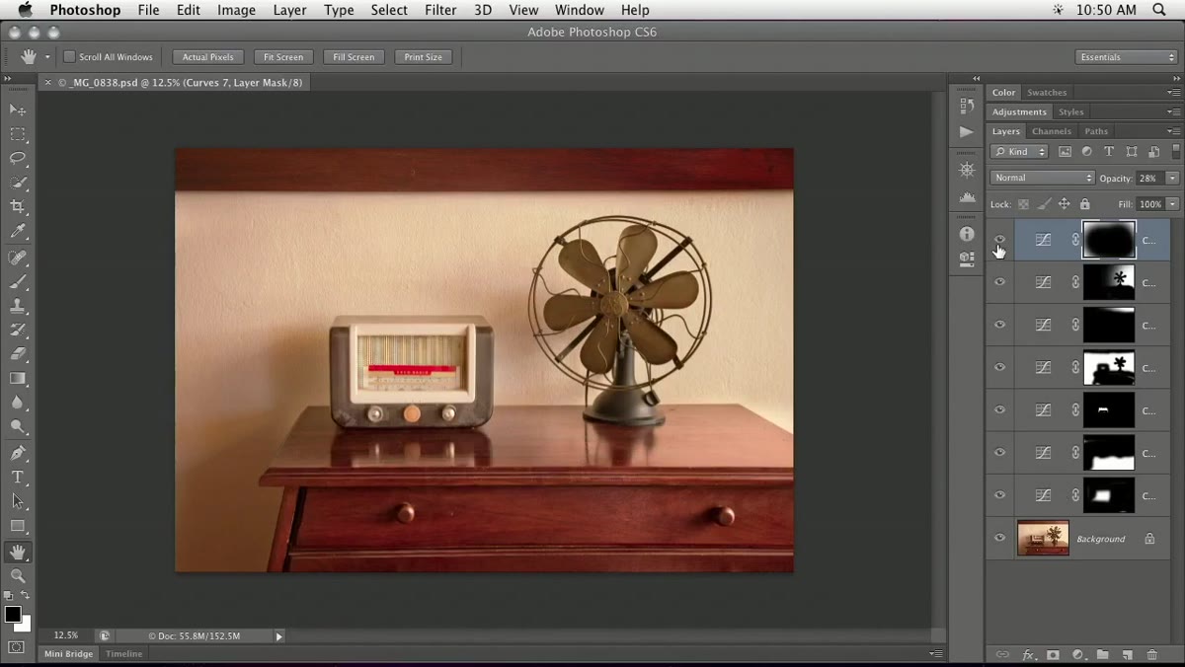Click the Opacity 28% value field
Screen dimensions: 1185x667
[x=1148, y=178]
